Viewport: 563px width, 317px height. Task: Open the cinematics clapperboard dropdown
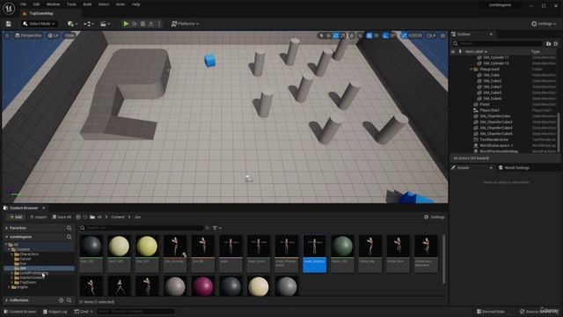click(105, 24)
